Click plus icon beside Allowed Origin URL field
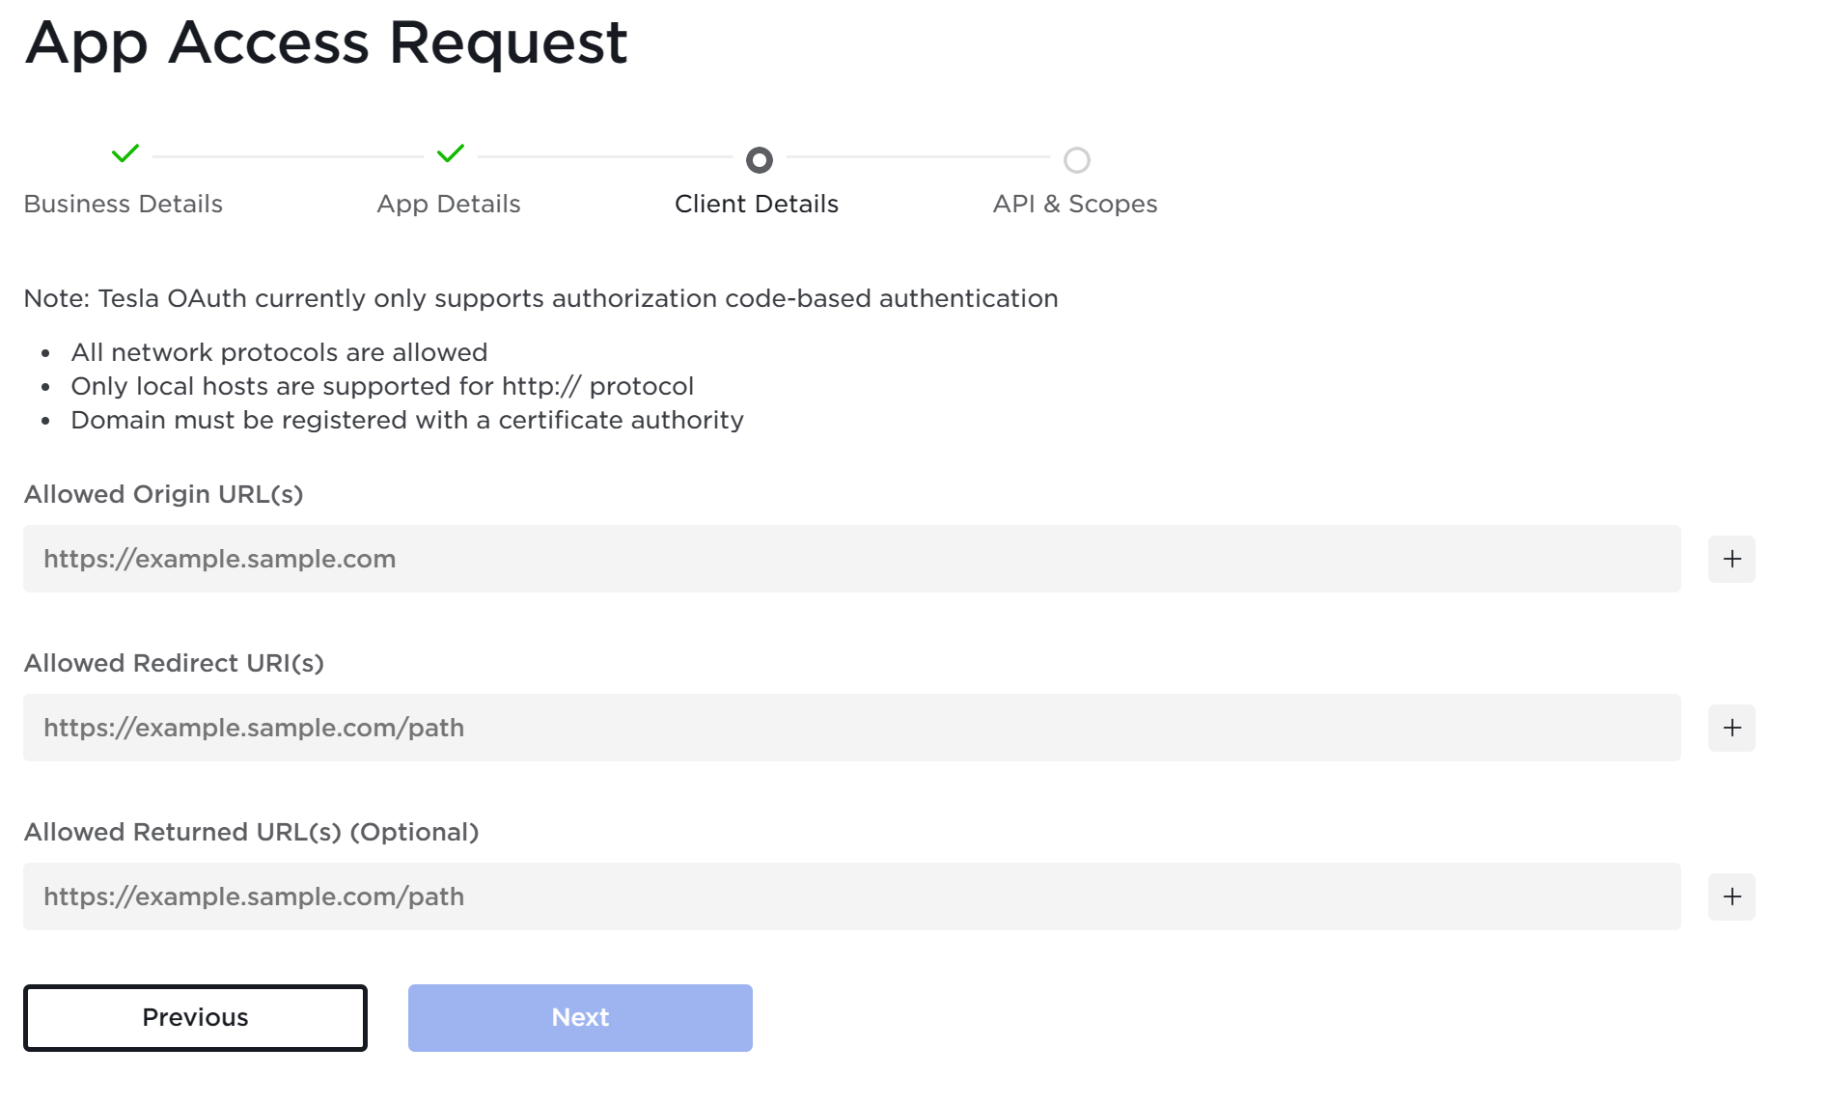 [x=1731, y=559]
